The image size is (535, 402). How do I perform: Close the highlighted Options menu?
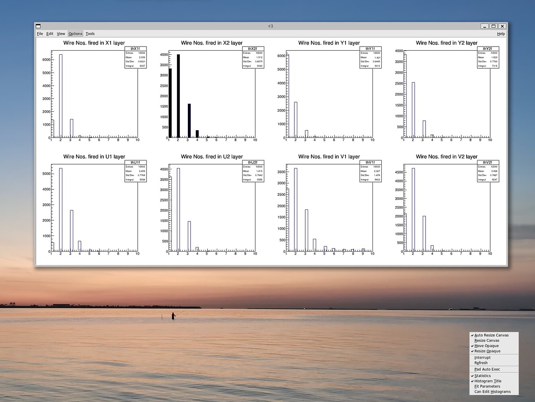pos(75,34)
